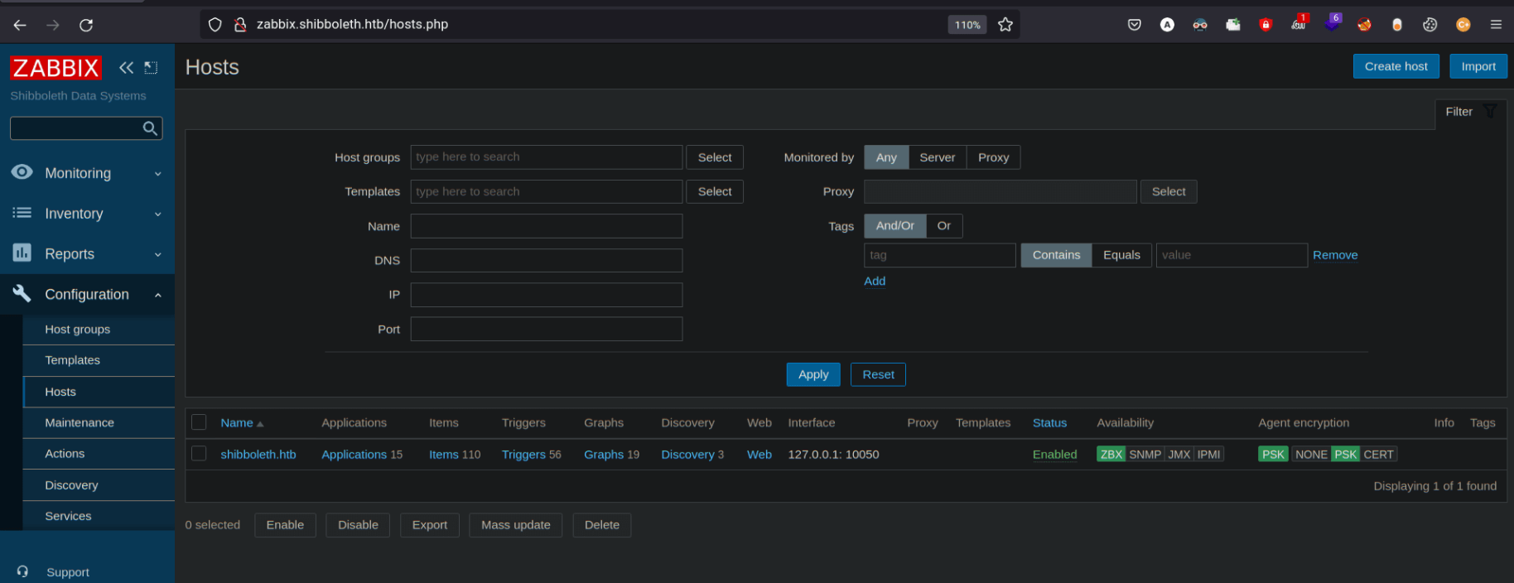Click the tag name input field
The width and height of the screenshot is (1514, 583).
click(940, 255)
